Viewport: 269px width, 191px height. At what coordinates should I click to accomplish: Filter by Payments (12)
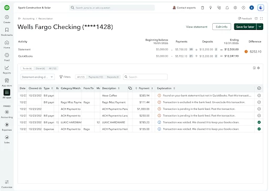[x=96, y=77]
